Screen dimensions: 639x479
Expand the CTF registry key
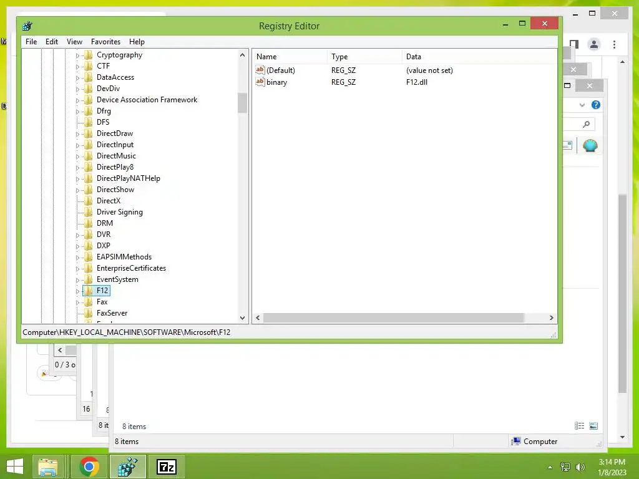click(x=77, y=66)
